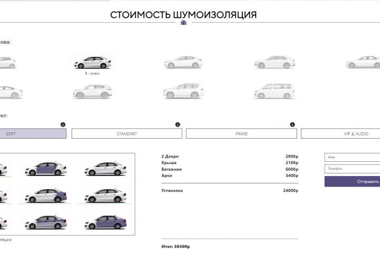Open info icon above the PRIME package
380x253 pixels.
point(292,124)
